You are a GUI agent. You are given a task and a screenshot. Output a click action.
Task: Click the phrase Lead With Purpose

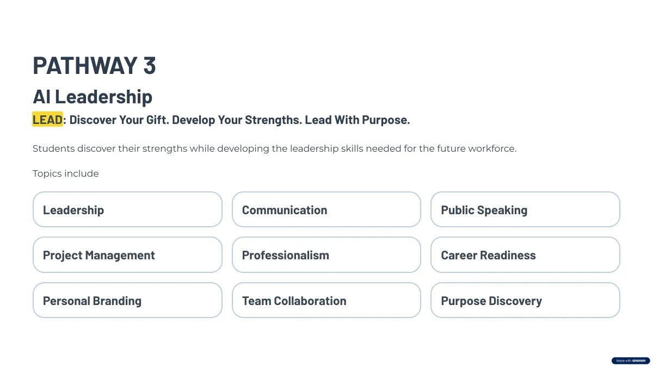(x=357, y=120)
